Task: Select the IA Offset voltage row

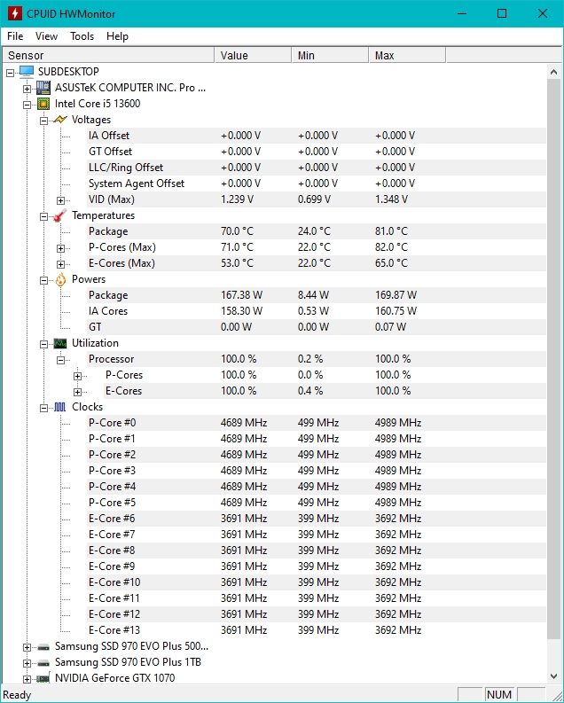Action: click(x=317, y=136)
